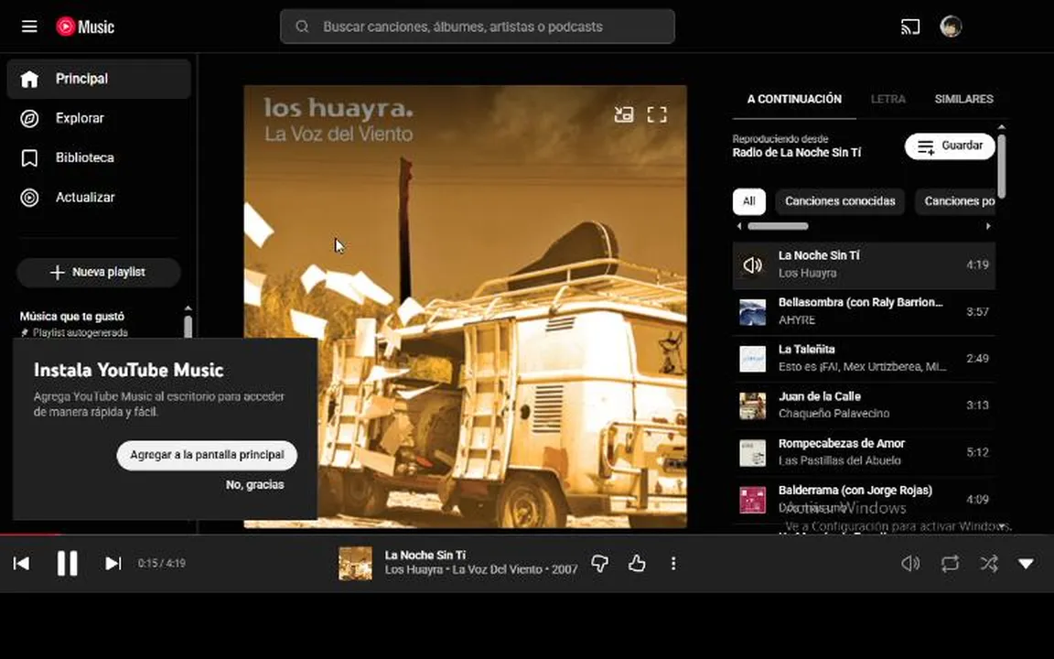Toggle repeat mode
This screenshot has width=1054, height=659.
coord(950,564)
